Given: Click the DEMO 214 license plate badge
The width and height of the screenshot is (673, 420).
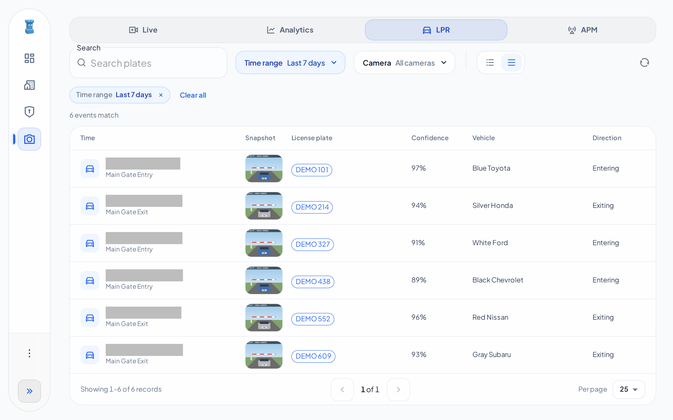Looking at the screenshot, I should pos(312,207).
